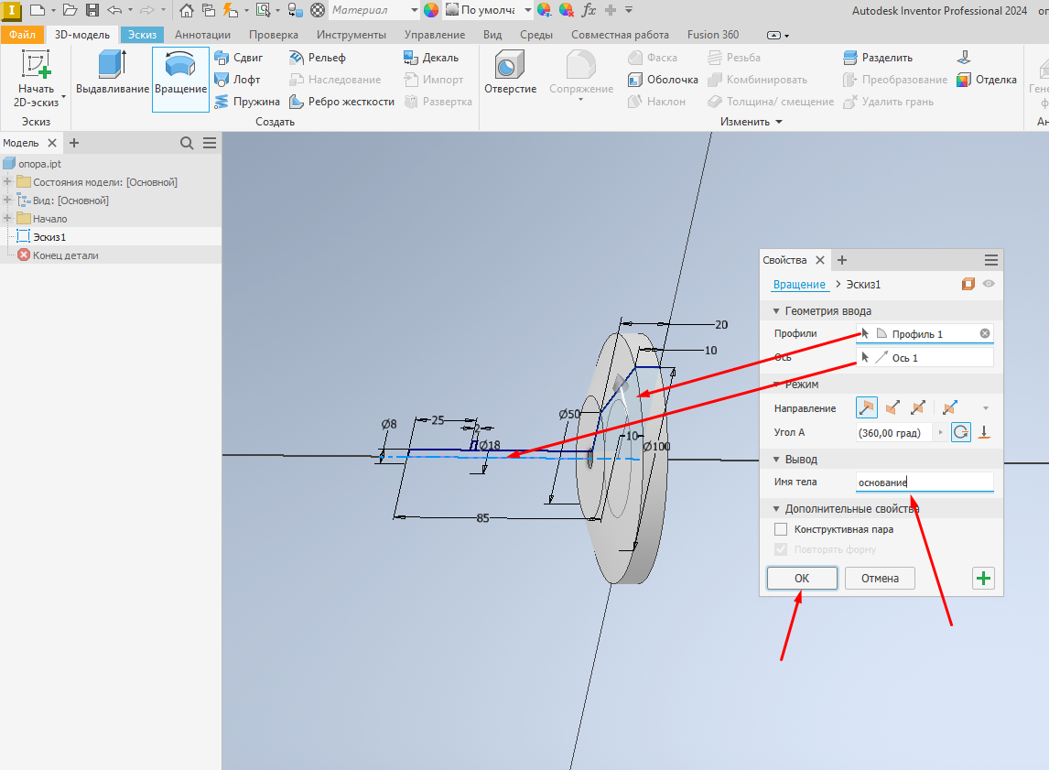
Task: Search the model browser with magnifier icon
Action: tap(187, 143)
